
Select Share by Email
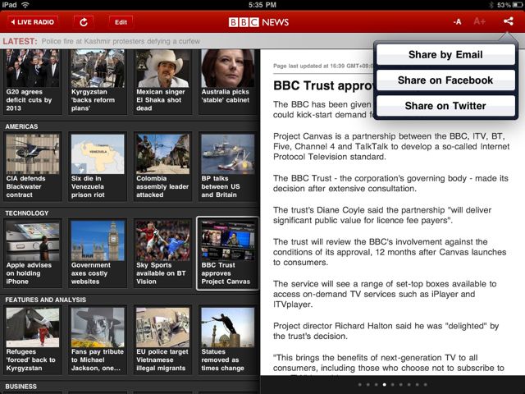445,55
